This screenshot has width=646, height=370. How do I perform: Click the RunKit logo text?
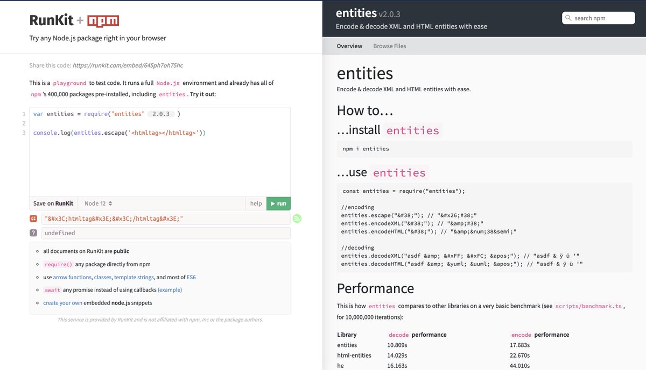(51, 20)
